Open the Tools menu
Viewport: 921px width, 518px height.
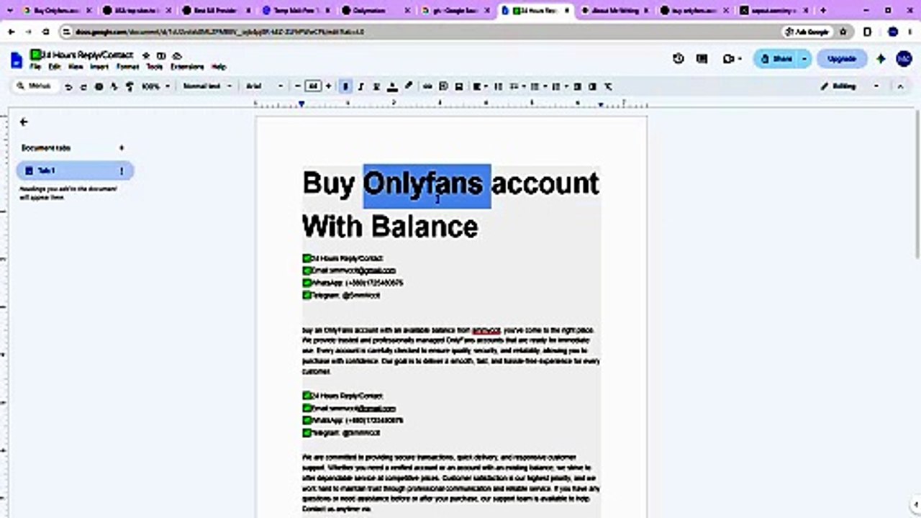point(155,67)
